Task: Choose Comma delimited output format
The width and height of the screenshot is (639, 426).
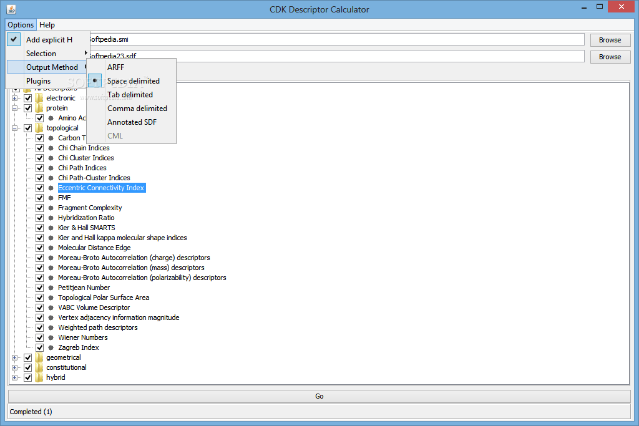Action: (x=132, y=109)
